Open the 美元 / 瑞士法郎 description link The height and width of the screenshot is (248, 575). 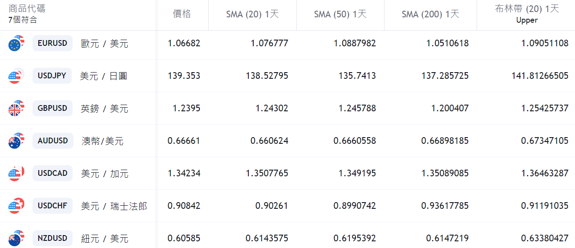pos(114,206)
